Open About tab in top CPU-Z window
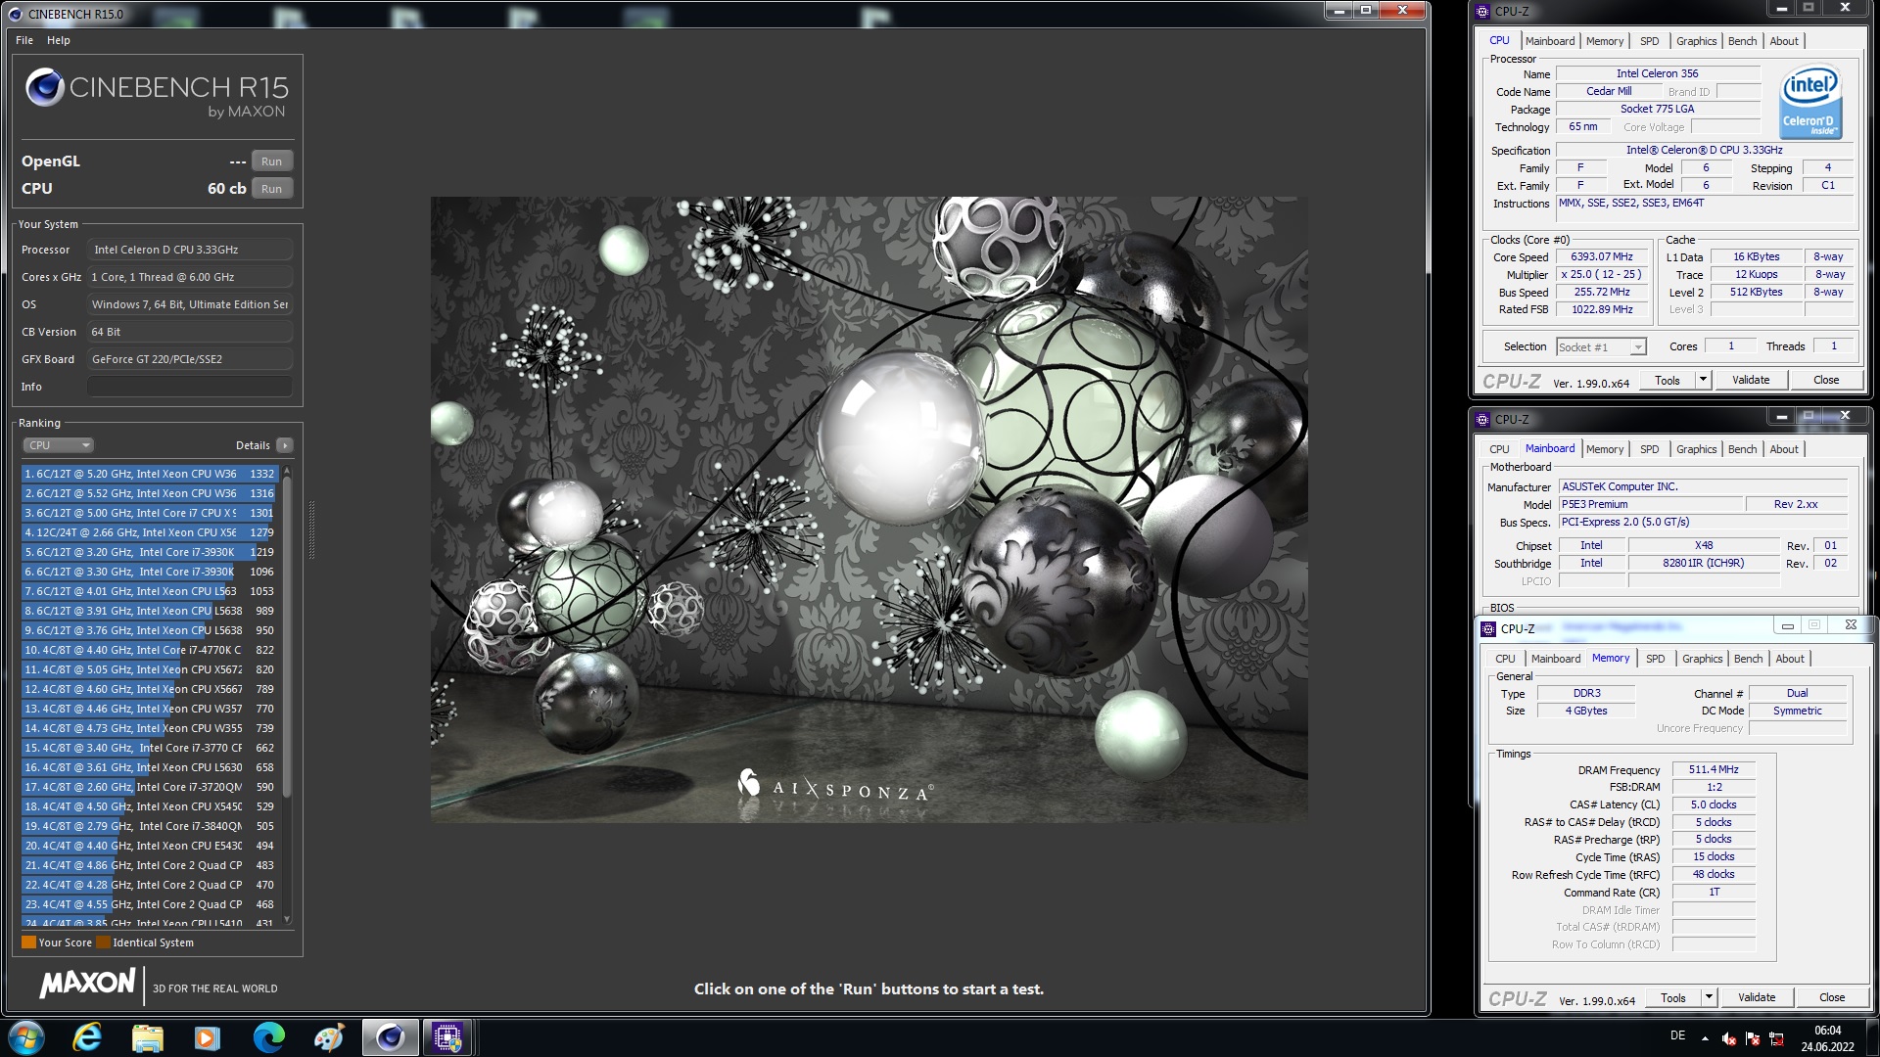Image resolution: width=1880 pixels, height=1057 pixels. click(x=1784, y=41)
